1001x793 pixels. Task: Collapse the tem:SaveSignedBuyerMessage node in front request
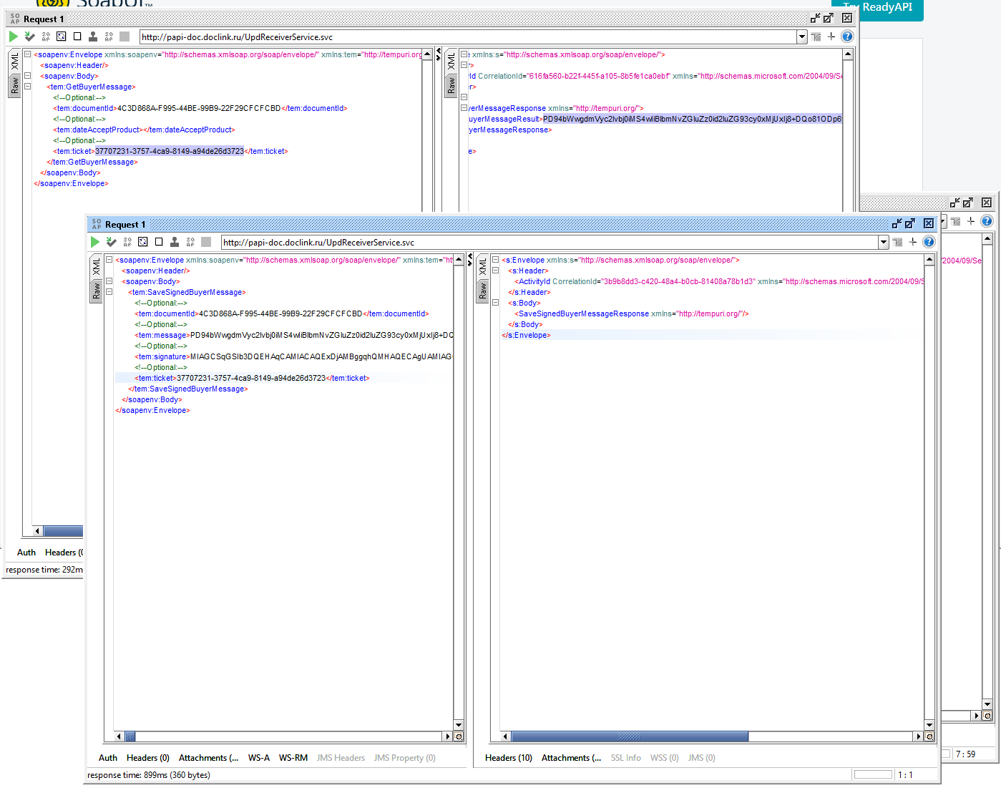109,292
